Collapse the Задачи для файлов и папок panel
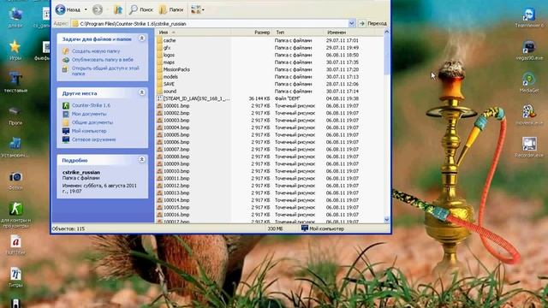Viewport: 548px width, 308px height. pyautogui.click(x=142, y=38)
